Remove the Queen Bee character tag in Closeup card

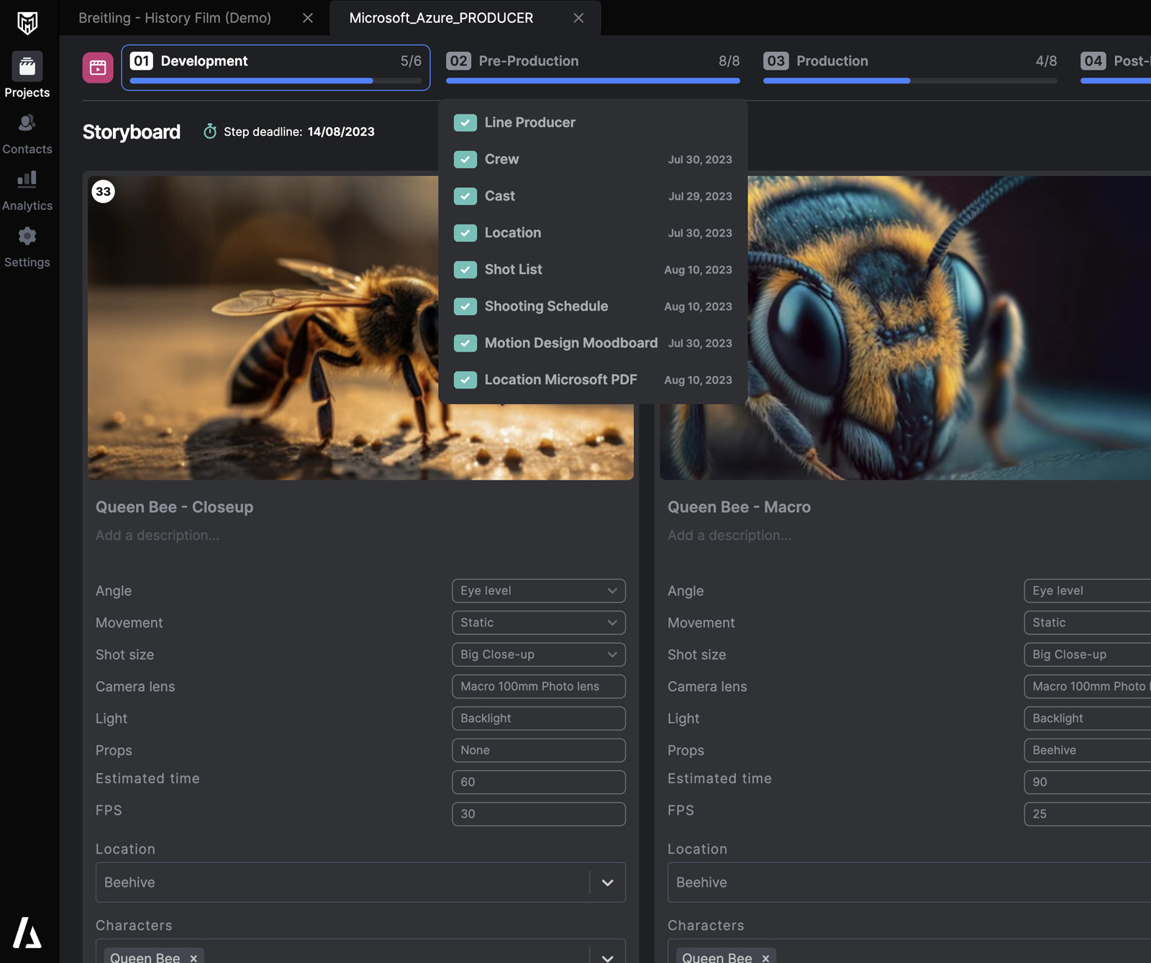pos(194,957)
